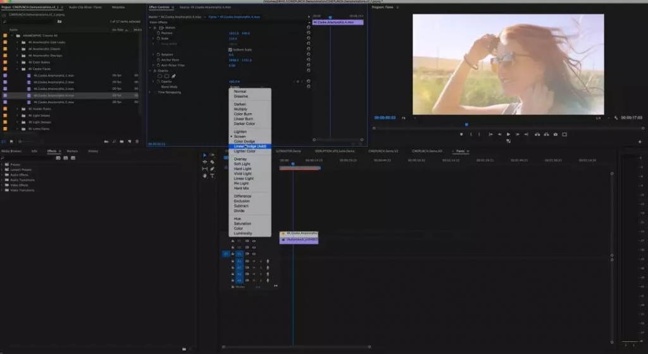
Task: Select the free draw bezier mask pen
Action: click(x=173, y=76)
